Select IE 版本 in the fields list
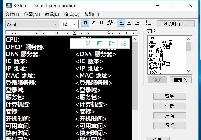 click(156, 51)
